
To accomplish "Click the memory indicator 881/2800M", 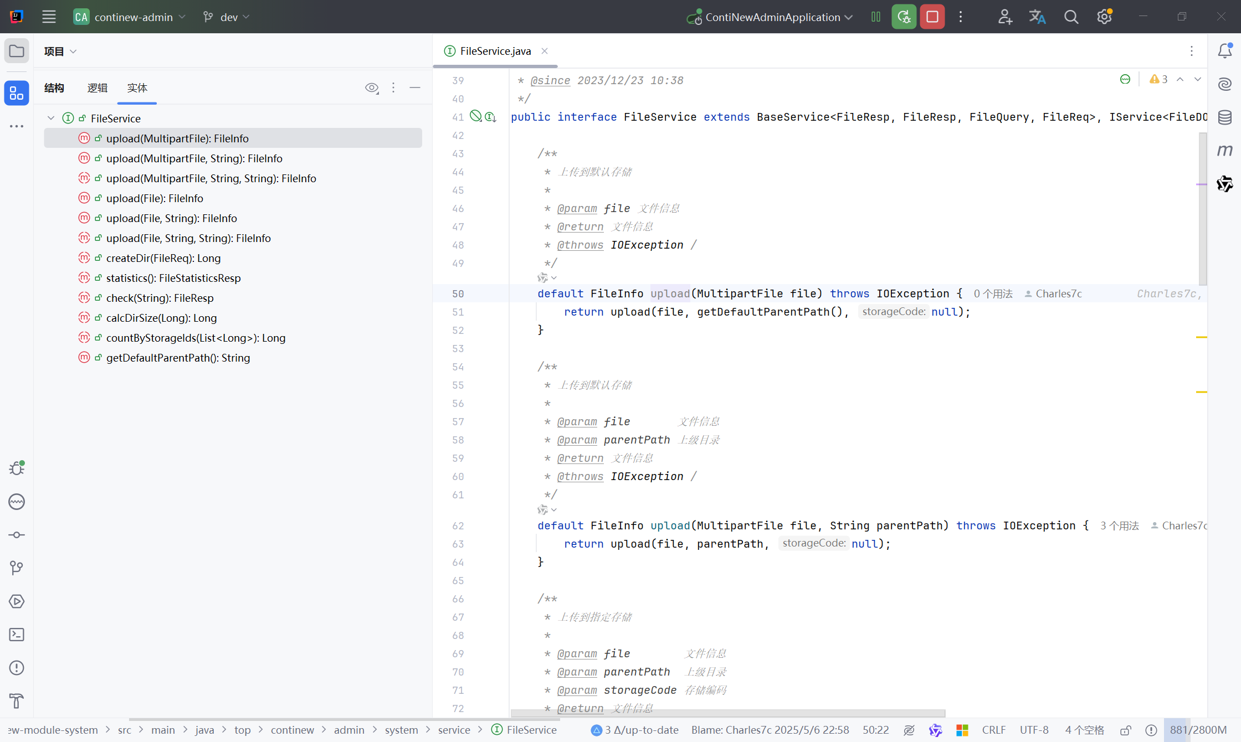I will coord(1198,730).
